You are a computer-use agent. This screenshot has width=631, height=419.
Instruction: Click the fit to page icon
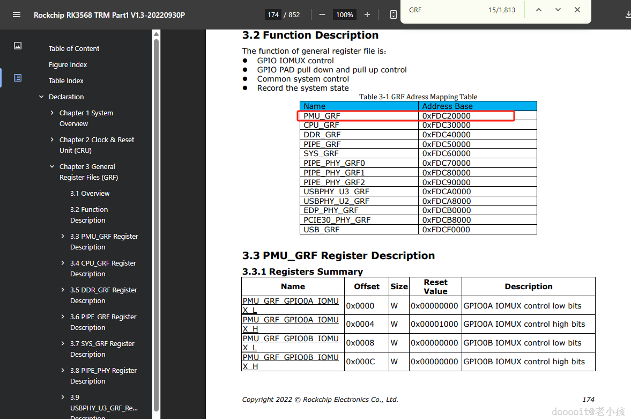pos(393,14)
